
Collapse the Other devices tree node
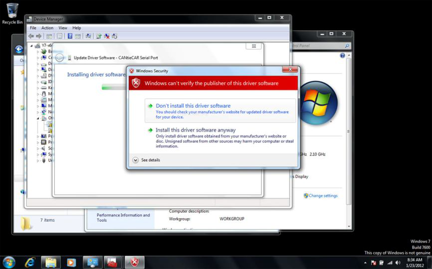click(x=37, y=118)
